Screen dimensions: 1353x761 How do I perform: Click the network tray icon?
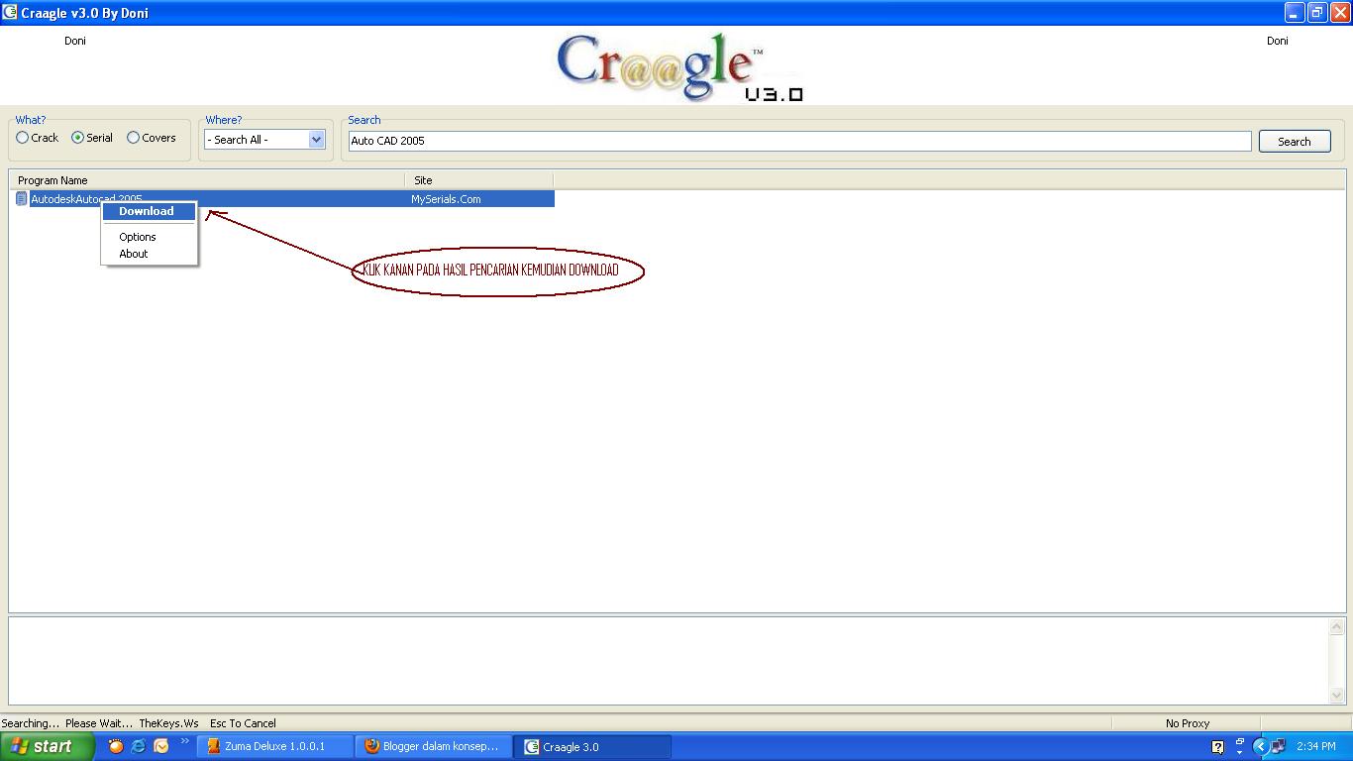coord(1279,746)
